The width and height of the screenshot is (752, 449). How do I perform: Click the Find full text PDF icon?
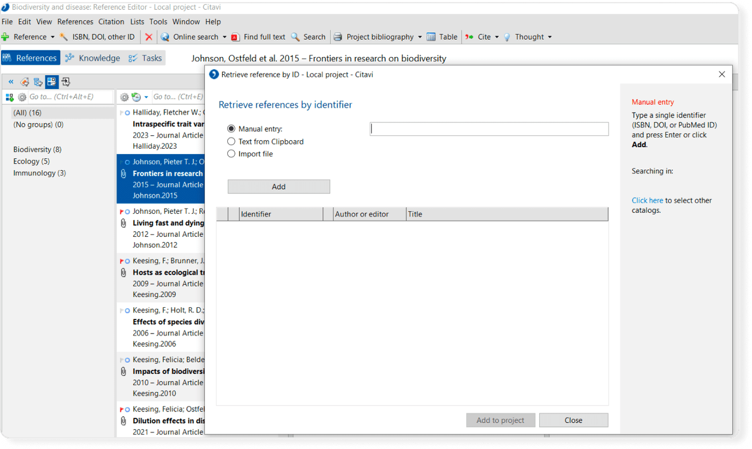pyautogui.click(x=236, y=37)
